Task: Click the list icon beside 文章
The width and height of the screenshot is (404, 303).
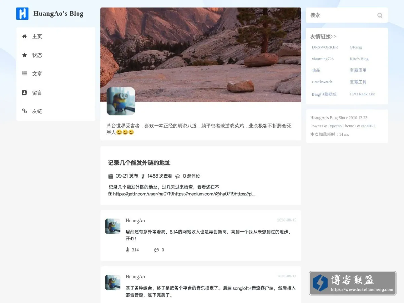Action: pyautogui.click(x=24, y=73)
